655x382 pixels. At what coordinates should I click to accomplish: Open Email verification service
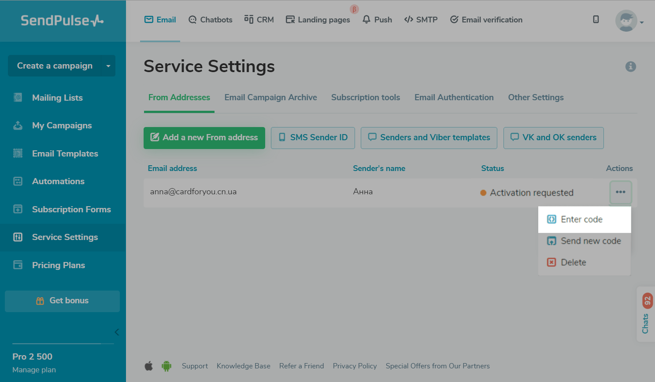point(486,20)
